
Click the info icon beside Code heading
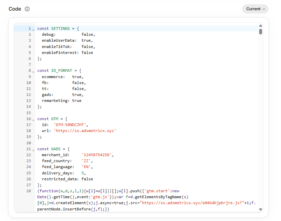pyautogui.click(x=27, y=9)
